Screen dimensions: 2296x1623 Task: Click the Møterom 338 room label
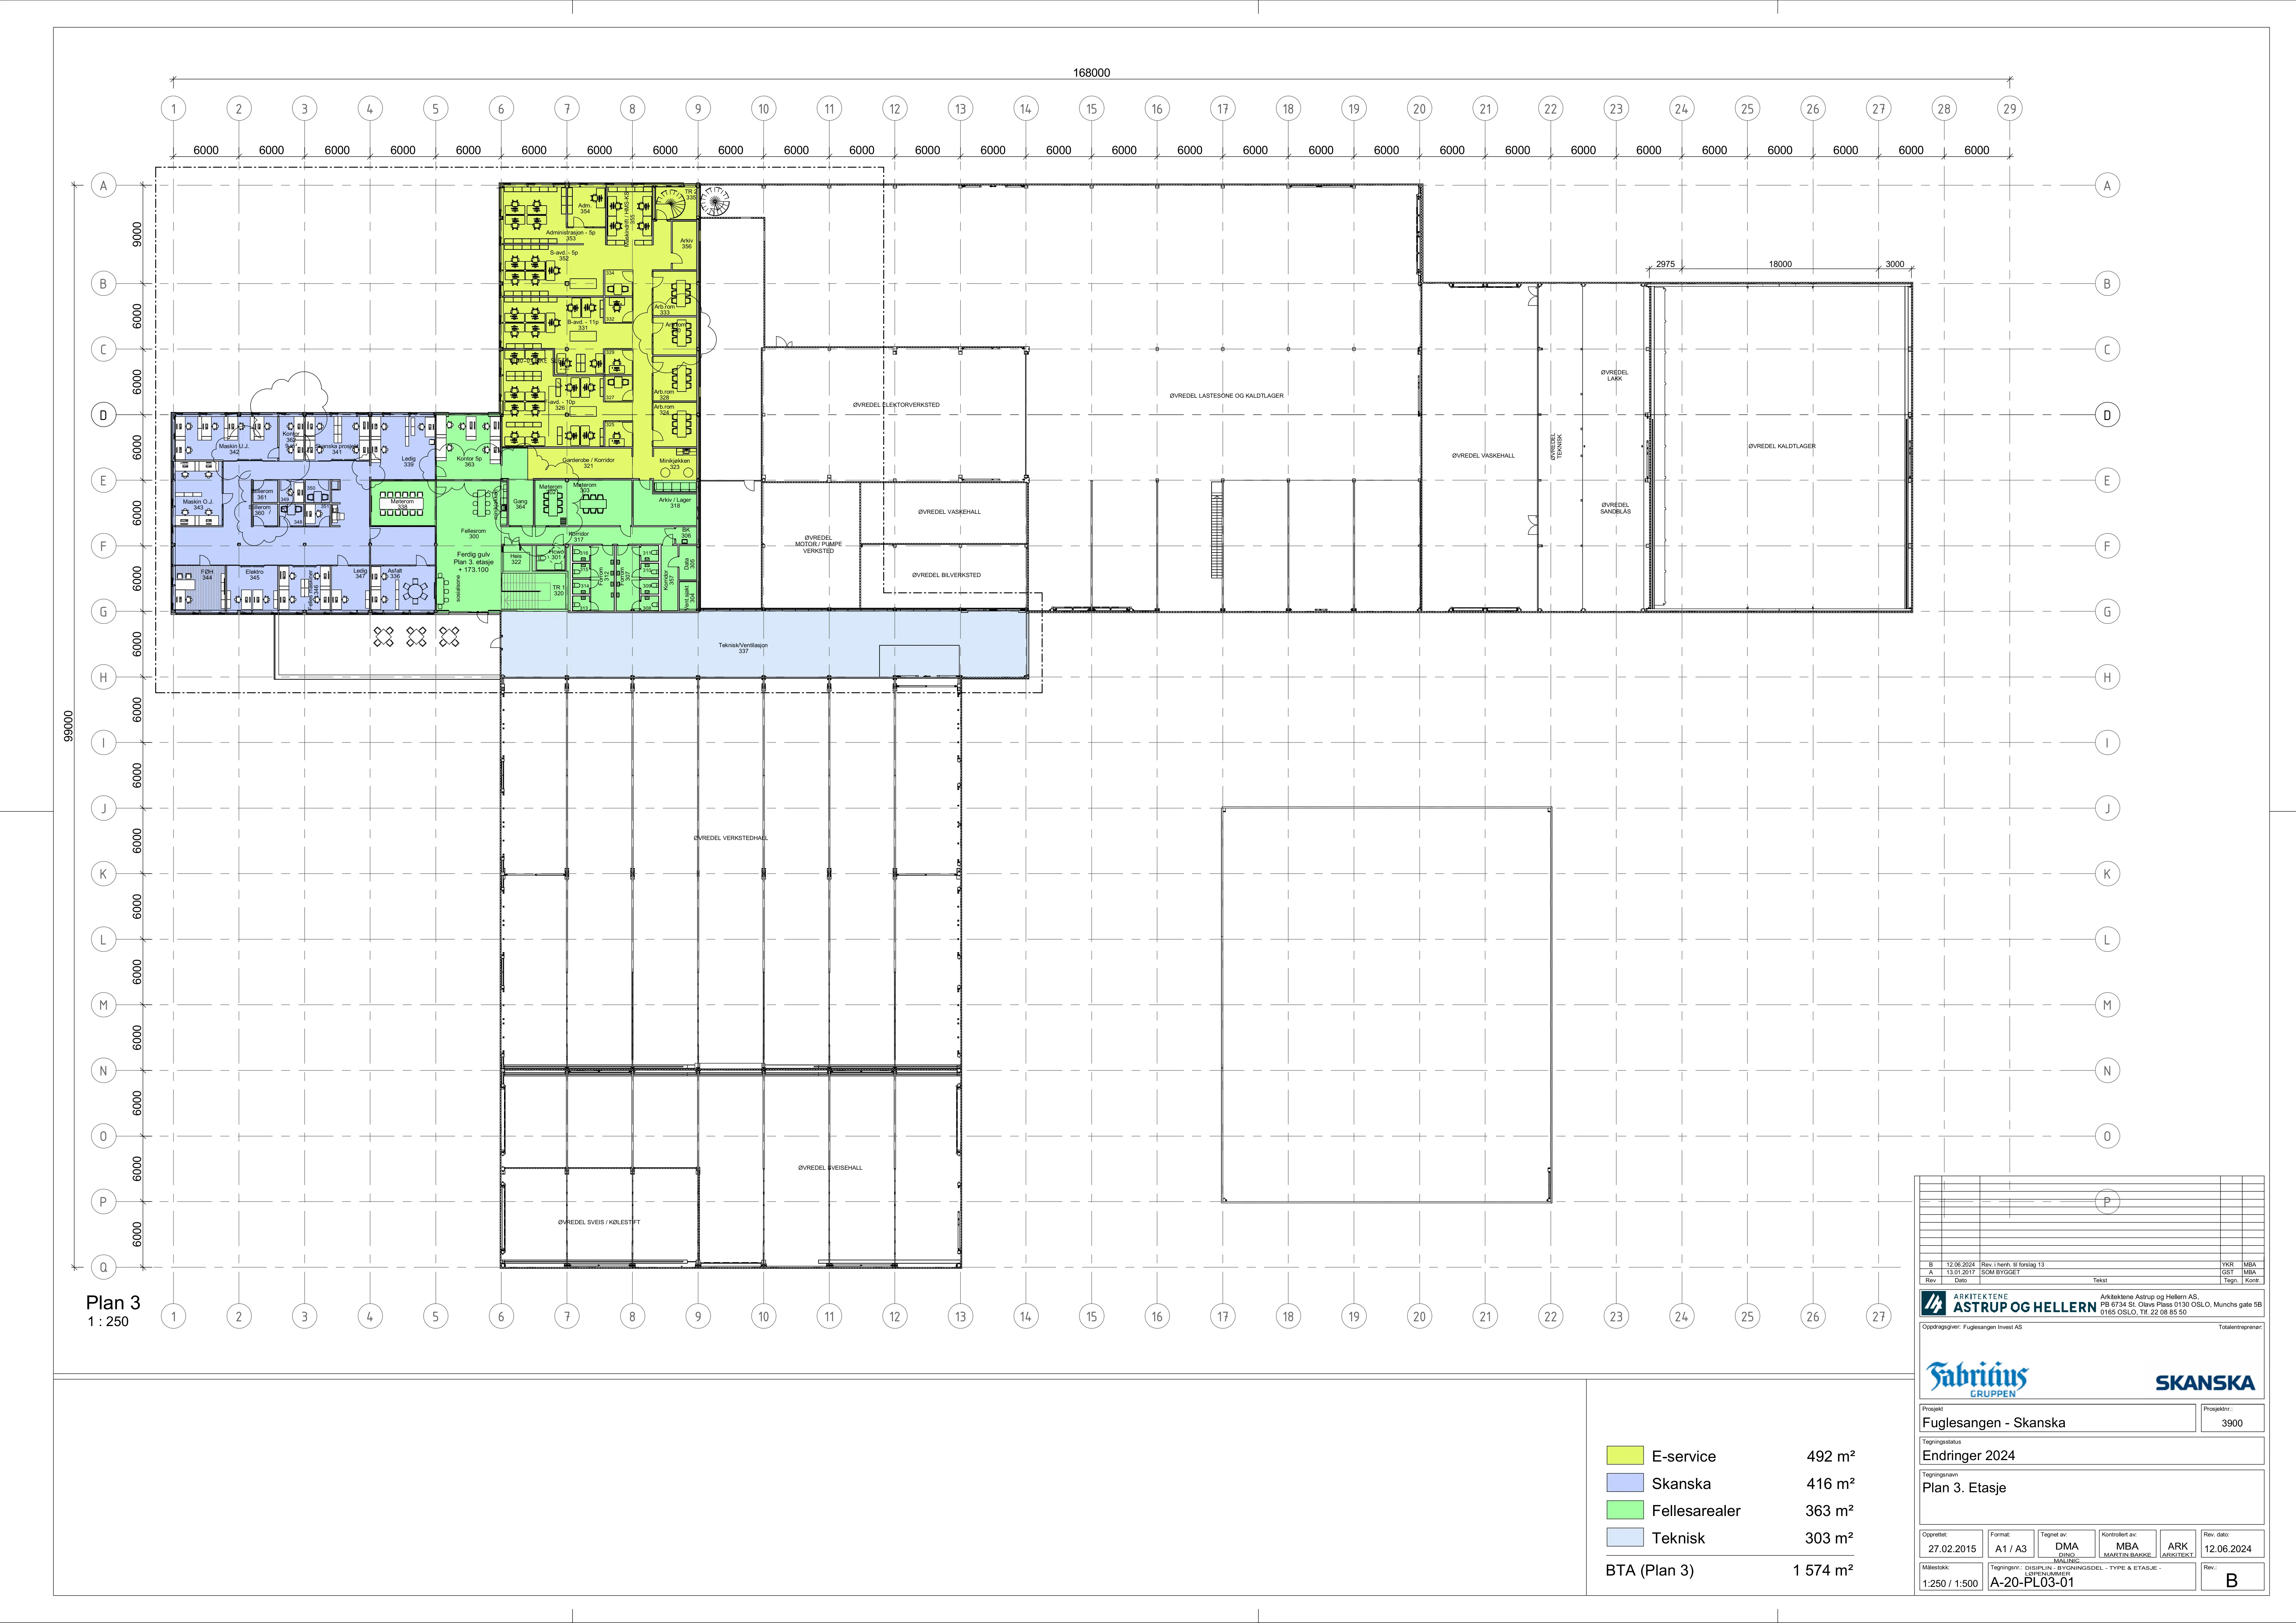pyautogui.click(x=402, y=504)
